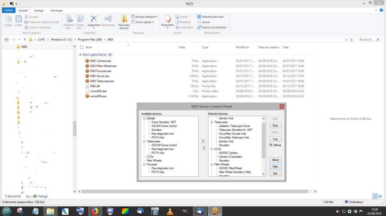Click the INDI Camera.exe icon
Image resolution: width=386 pixels, height=216 pixels.
87,61
